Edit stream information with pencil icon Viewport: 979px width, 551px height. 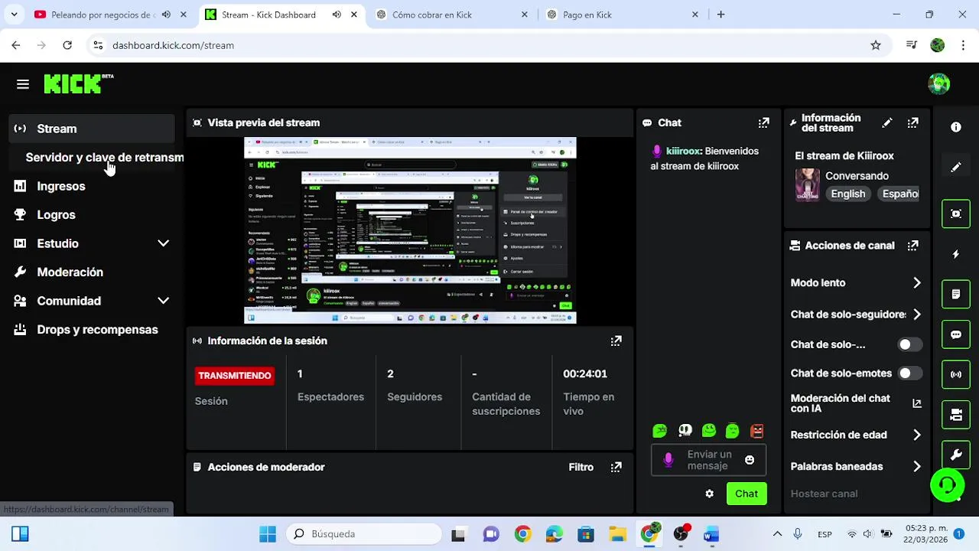coord(887,122)
